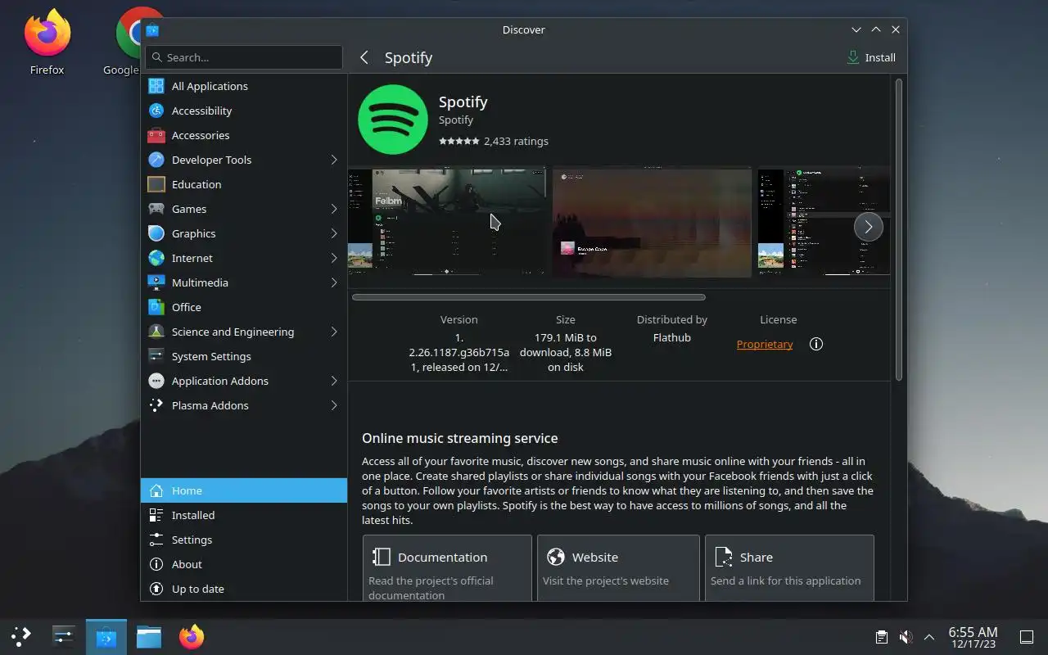1048x655 pixels.
Task: Expand the Multimedia subcategories arrow
Action: (334, 282)
